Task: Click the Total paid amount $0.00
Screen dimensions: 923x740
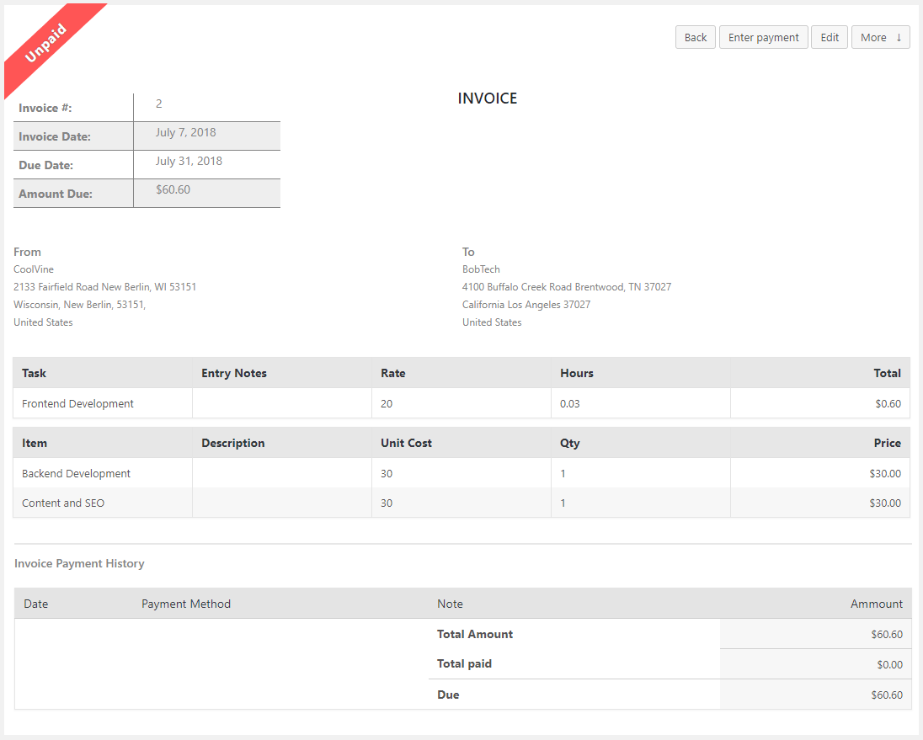Action: (889, 665)
